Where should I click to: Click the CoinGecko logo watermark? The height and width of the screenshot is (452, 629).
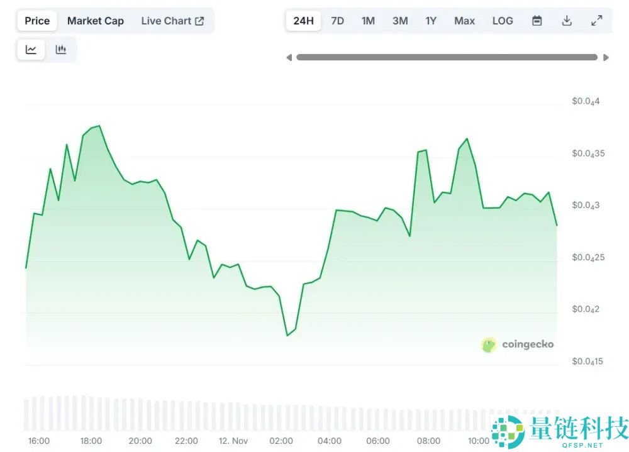[x=518, y=344]
